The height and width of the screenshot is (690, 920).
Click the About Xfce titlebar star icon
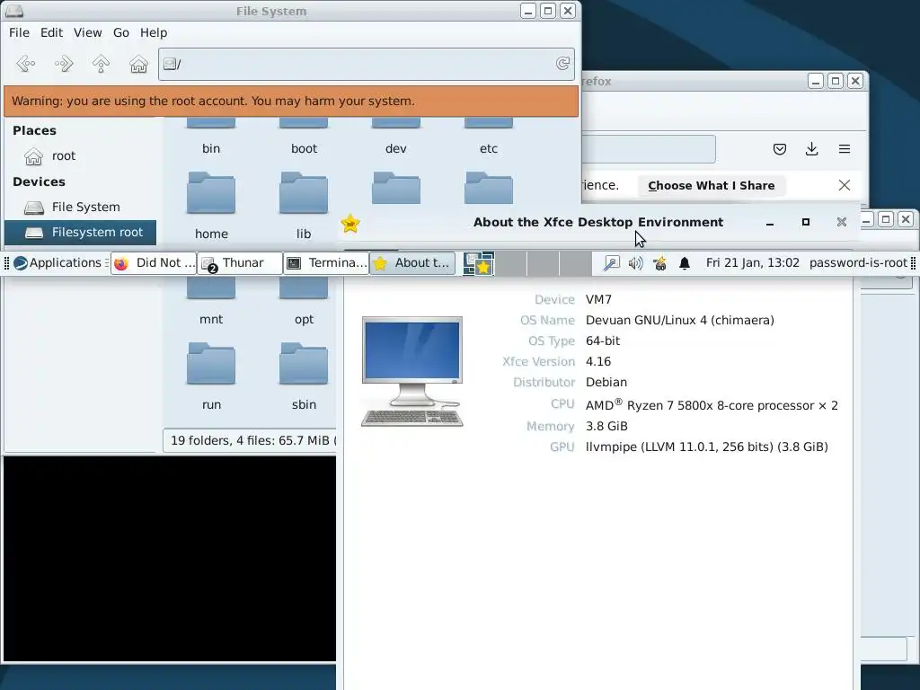click(350, 223)
